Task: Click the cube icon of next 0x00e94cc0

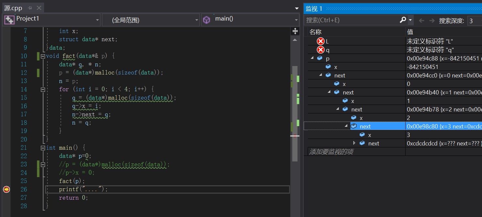Action: tap(328, 75)
